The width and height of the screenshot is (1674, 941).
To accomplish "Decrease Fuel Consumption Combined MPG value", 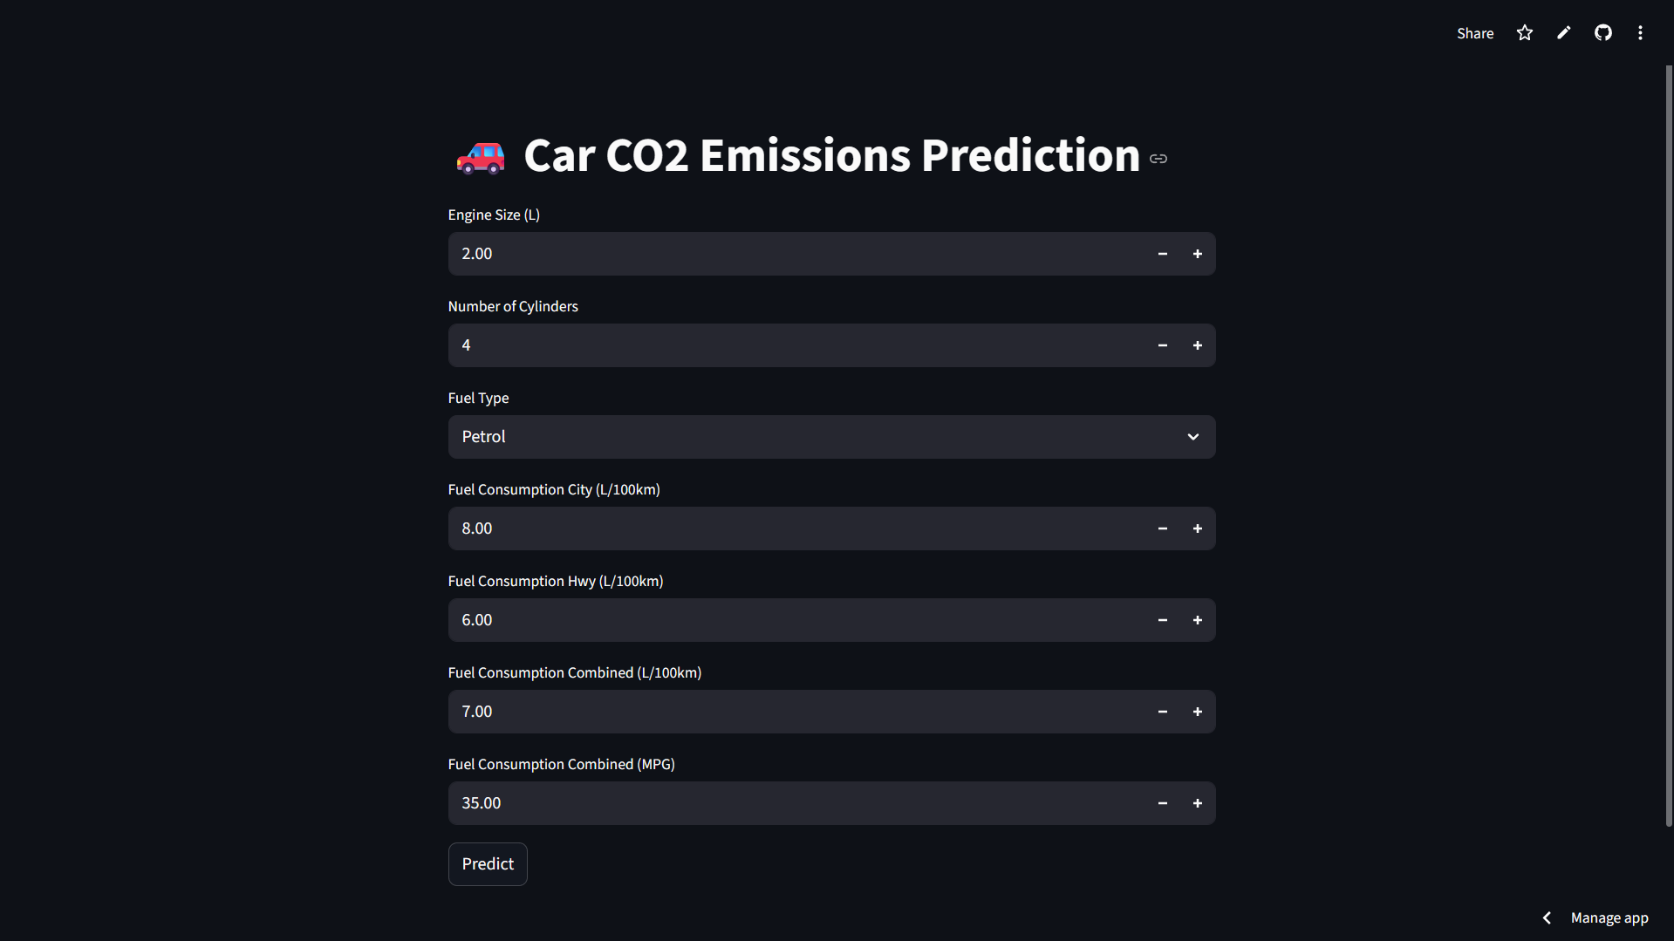I will 1163,803.
